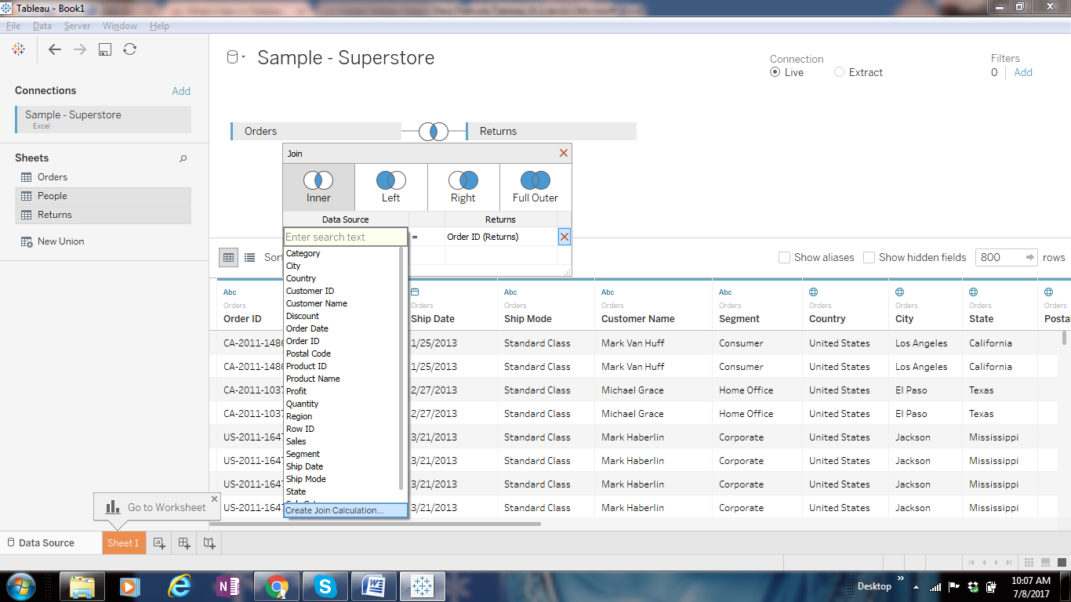
Task: Apply the row count with the arrow
Action: pyautogui.click(x=1030, y=257)
